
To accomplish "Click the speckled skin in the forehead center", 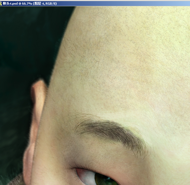I will (x=114, y=68).
